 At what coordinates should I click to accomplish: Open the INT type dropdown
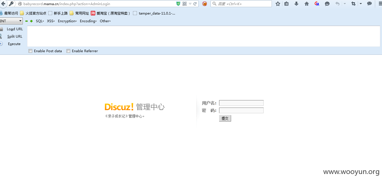[11, 21]
